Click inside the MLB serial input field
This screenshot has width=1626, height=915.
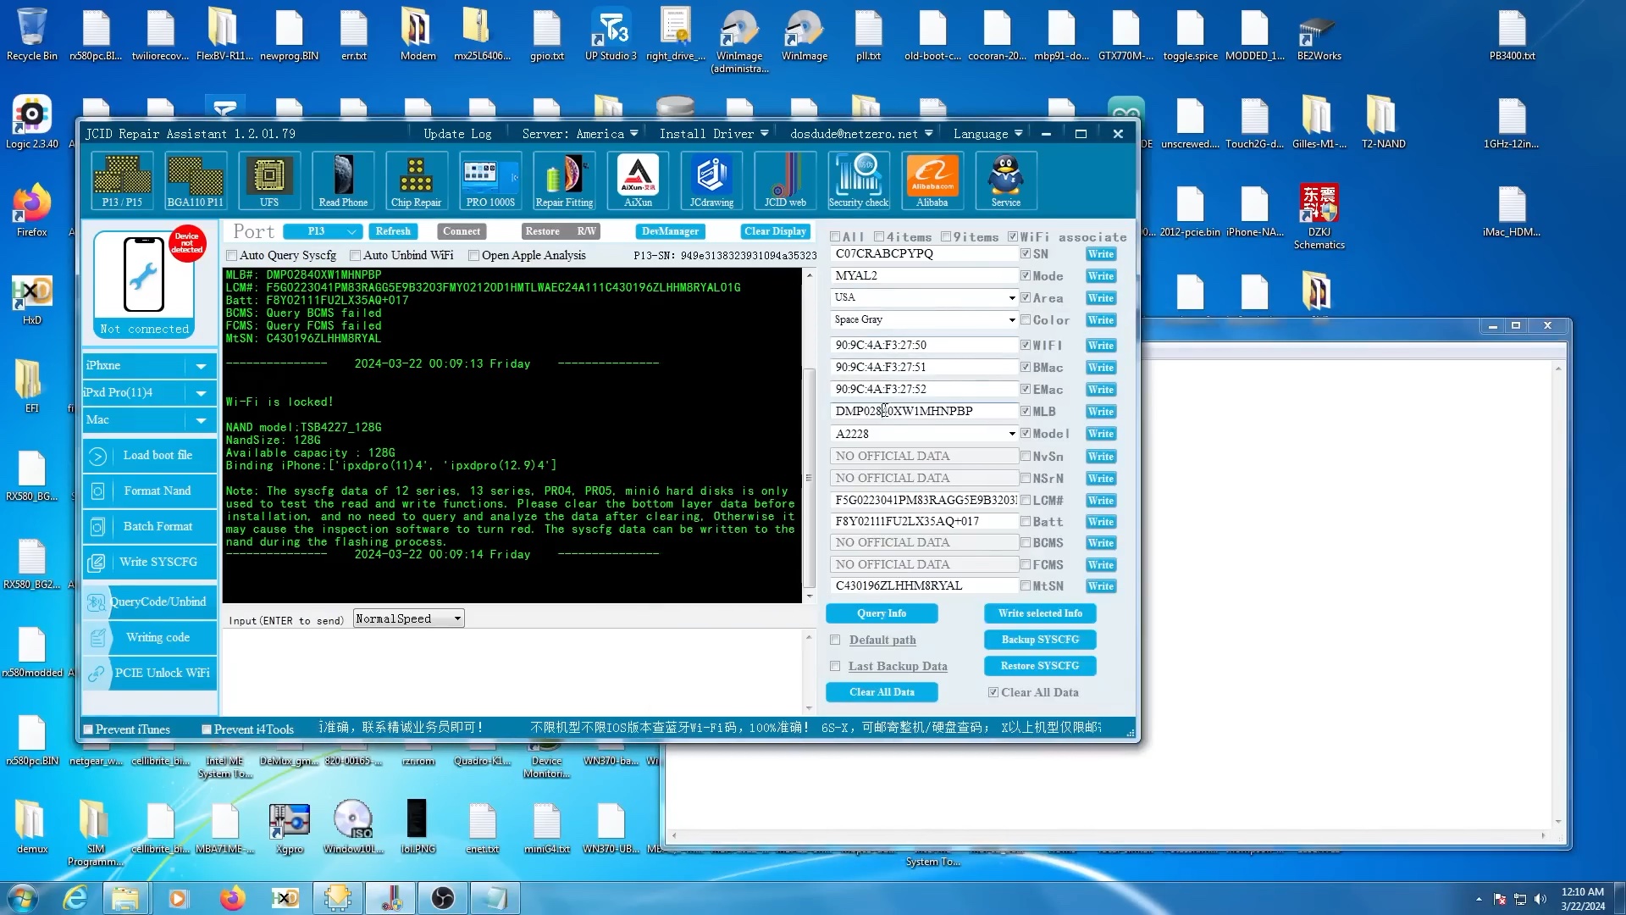[924, 412]
